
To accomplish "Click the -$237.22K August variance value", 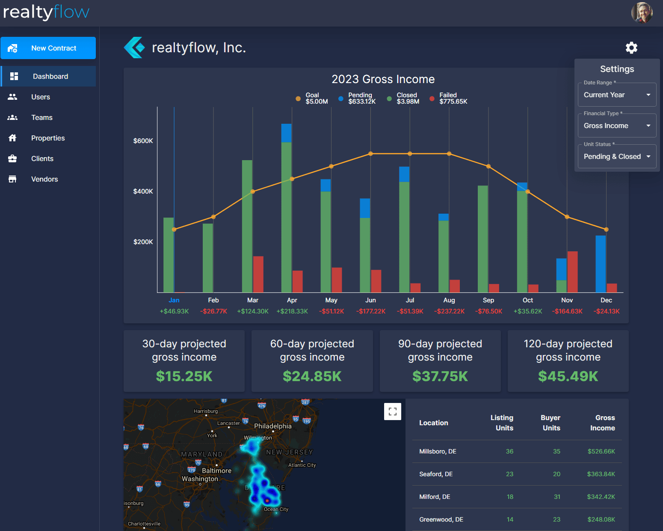I will [x=449, y=311].
